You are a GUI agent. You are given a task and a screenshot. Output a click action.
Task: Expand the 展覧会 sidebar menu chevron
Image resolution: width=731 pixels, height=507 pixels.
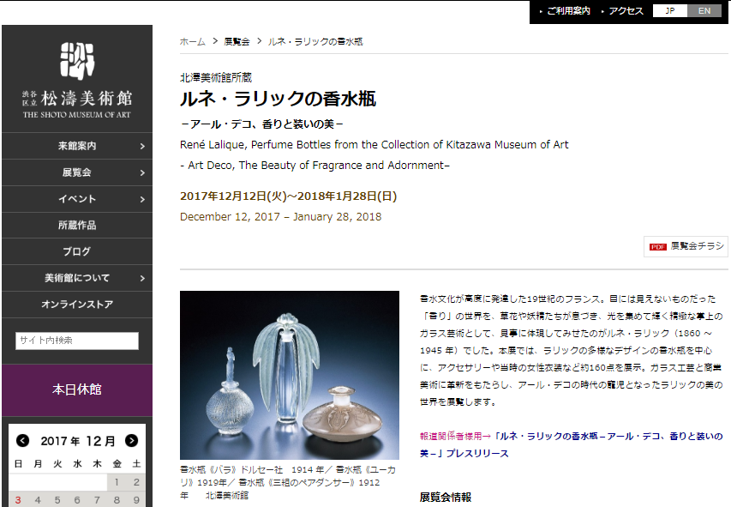[x=142, y=172]
